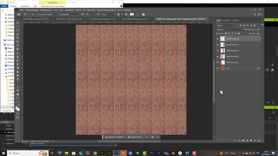Filter layers by type layer icon
This screenshot has height=156, width=278.
248,26
